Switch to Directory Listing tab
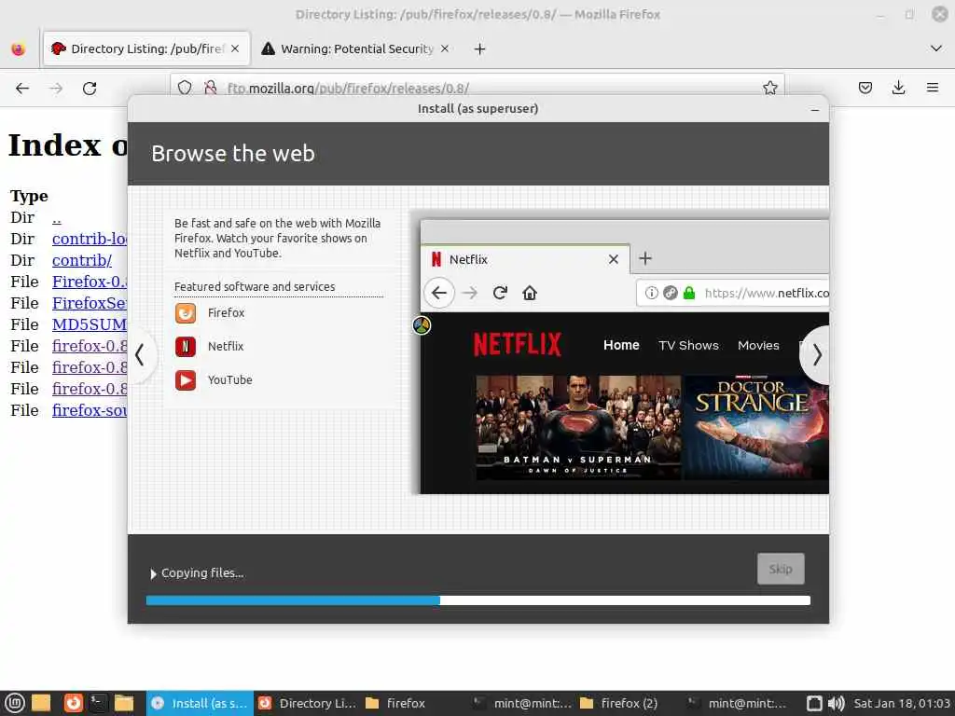This screenshot has width=955, height=716. (146, 48)
